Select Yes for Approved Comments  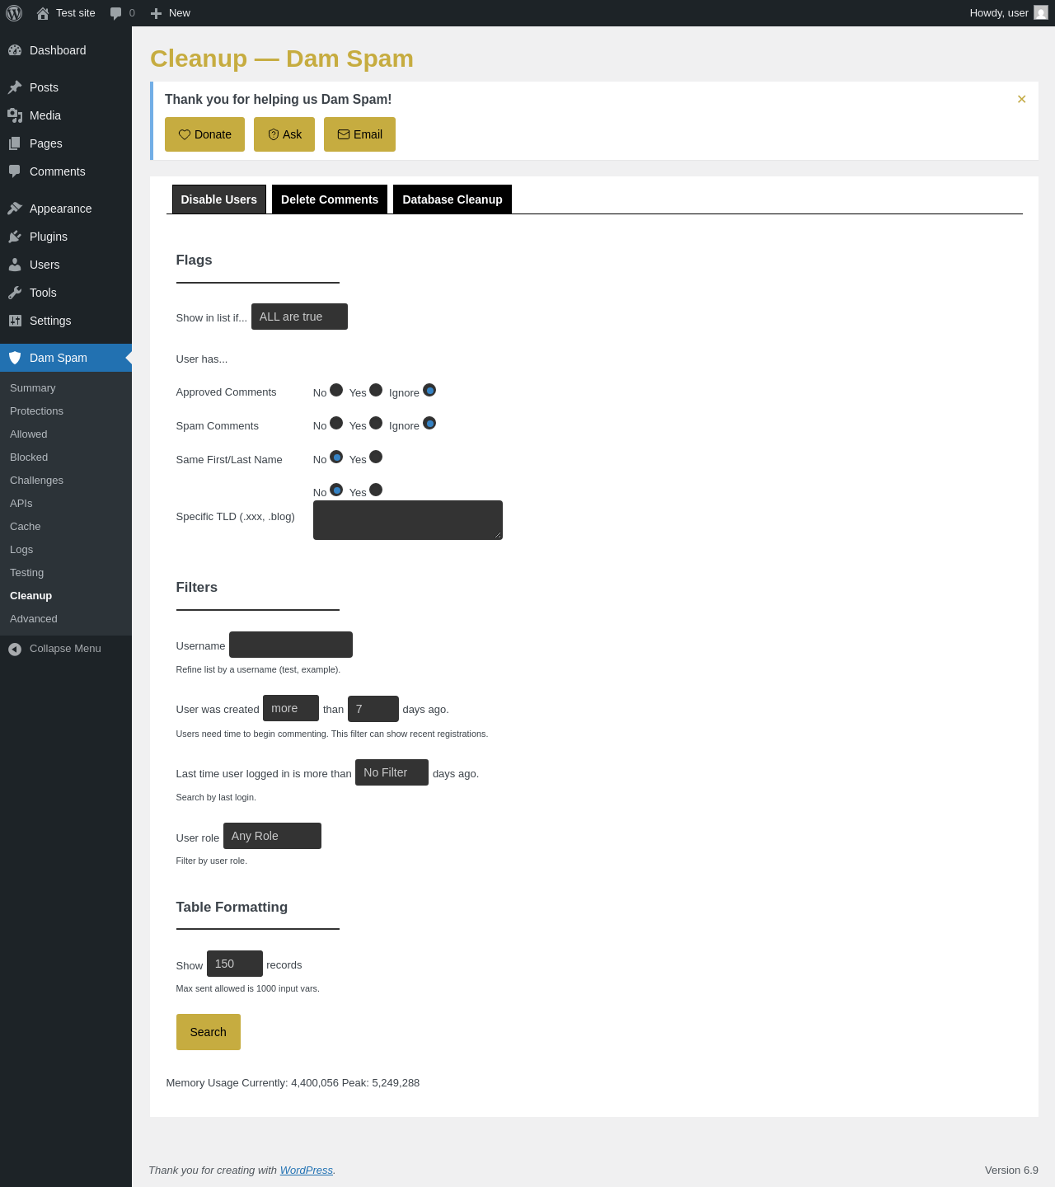(376, 390)
